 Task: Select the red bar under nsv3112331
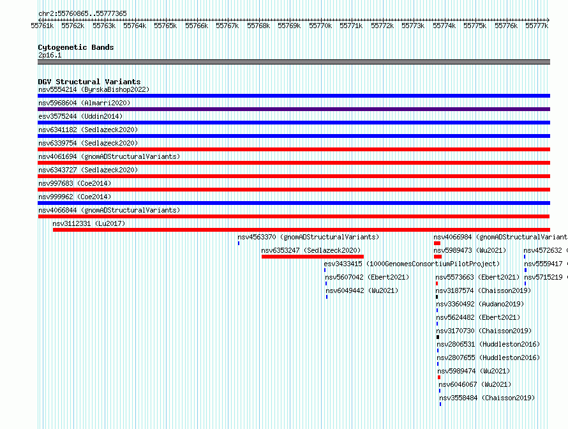[301, 230]
